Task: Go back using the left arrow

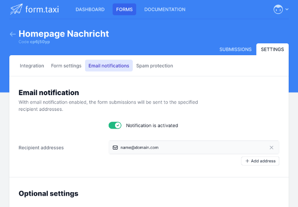Action: (13, 34)
